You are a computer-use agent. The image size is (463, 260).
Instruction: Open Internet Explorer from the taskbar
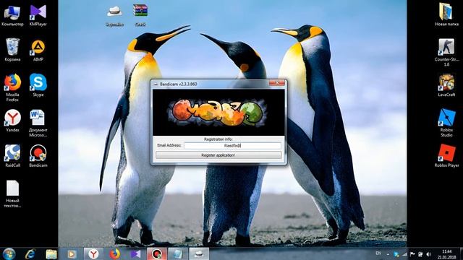pos(30,253)
